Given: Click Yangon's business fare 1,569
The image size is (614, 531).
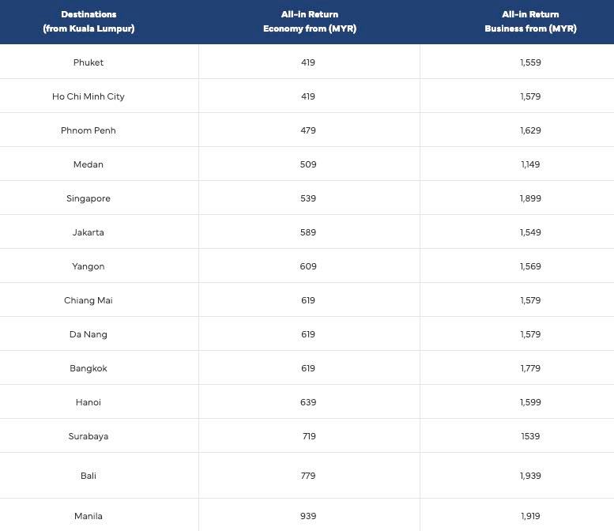Looking at the screenshot, I should (x=530, y=266).
